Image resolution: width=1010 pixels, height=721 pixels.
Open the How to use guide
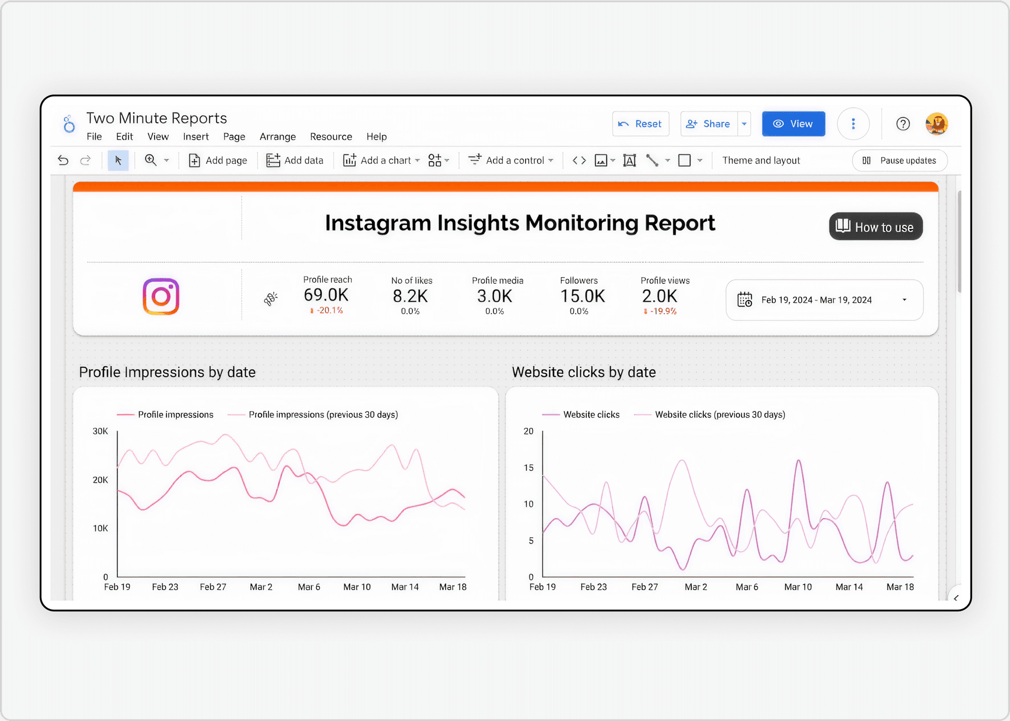coord(875,226)
